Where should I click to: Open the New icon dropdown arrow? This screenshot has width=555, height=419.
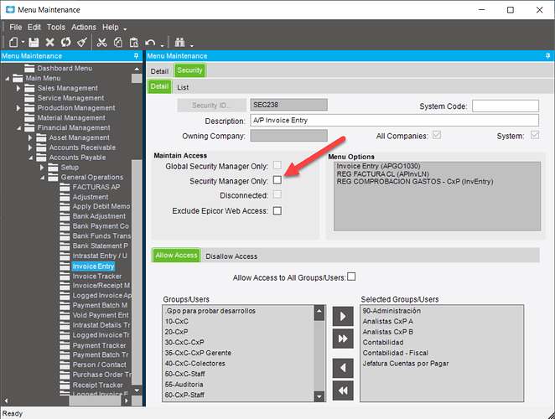point(23,42)
